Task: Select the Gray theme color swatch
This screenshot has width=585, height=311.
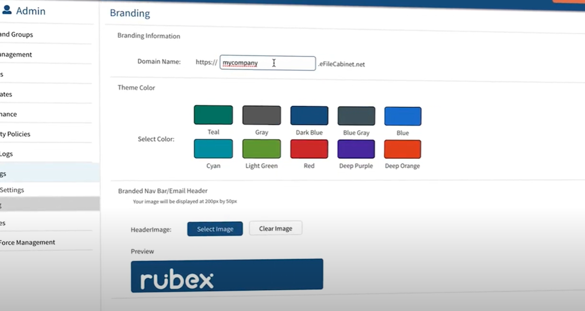Action: 262,115
